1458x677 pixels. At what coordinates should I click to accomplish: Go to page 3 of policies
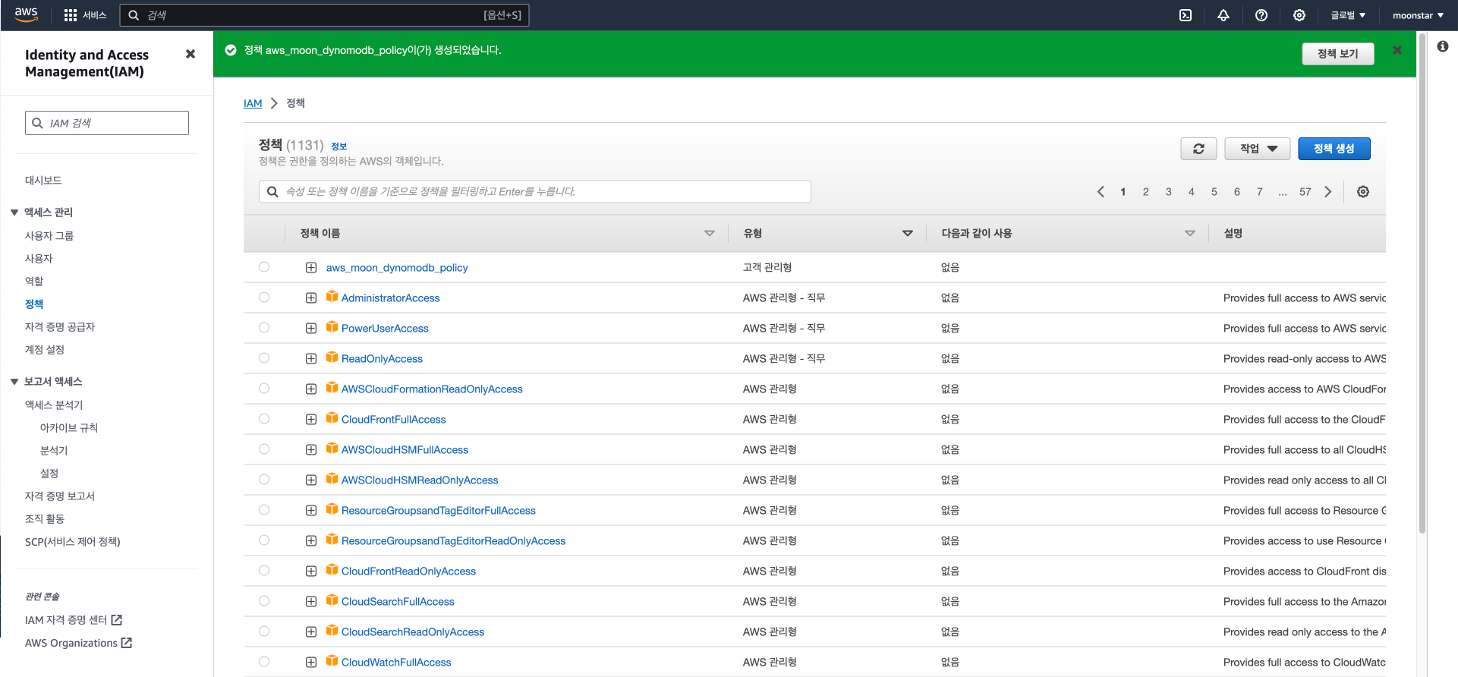pos(1169,192)
